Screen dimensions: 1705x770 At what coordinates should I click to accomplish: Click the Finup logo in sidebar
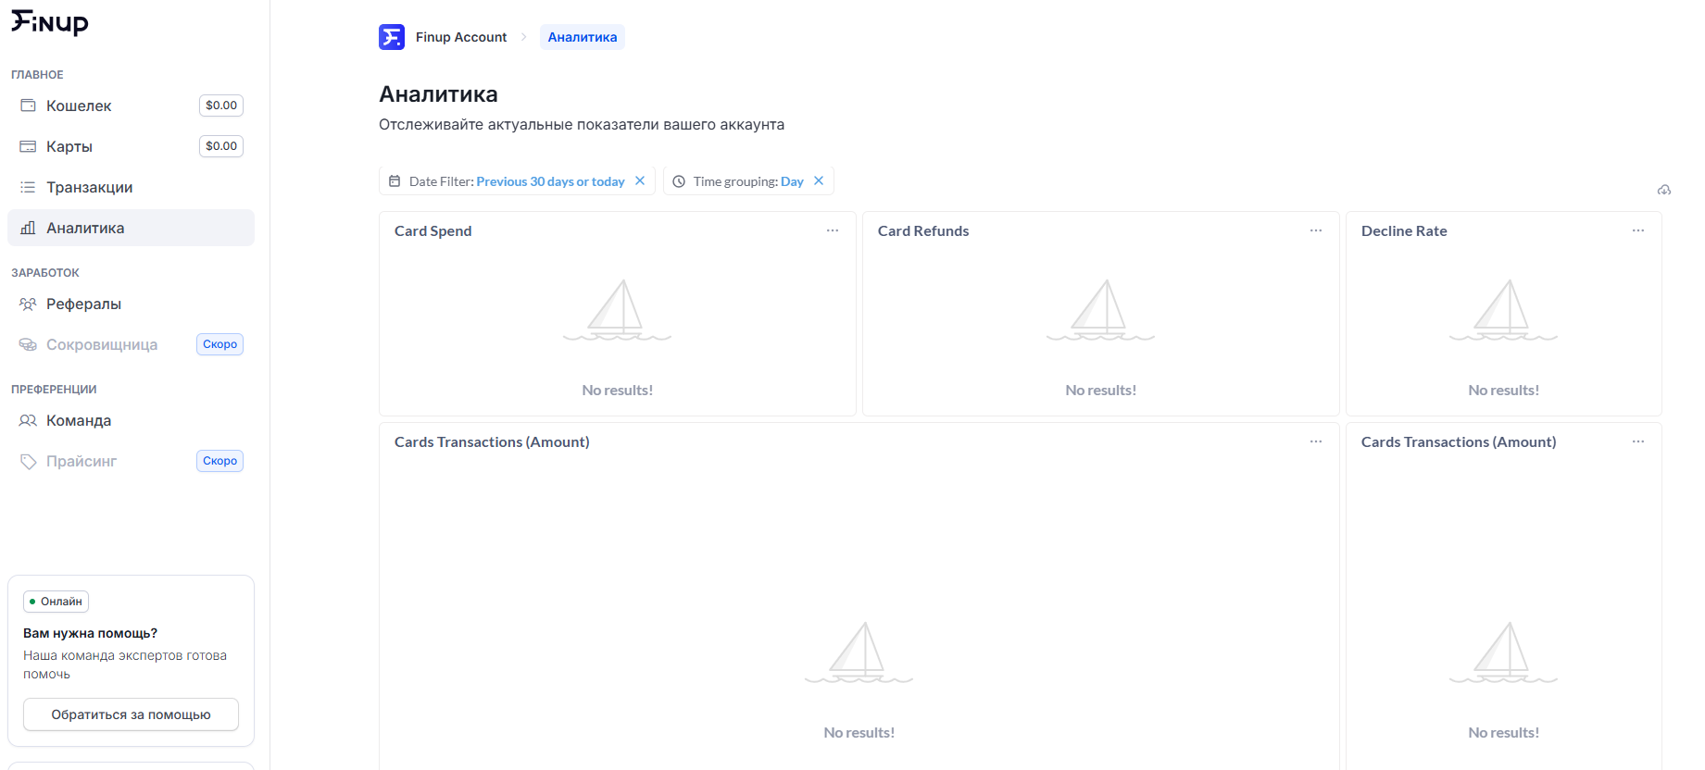50,22
